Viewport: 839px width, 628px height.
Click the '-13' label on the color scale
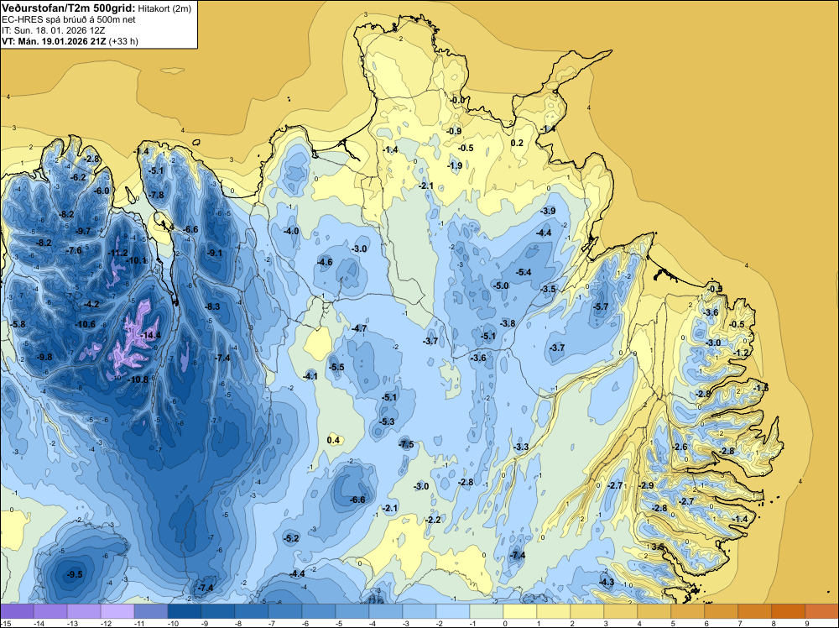71,623
